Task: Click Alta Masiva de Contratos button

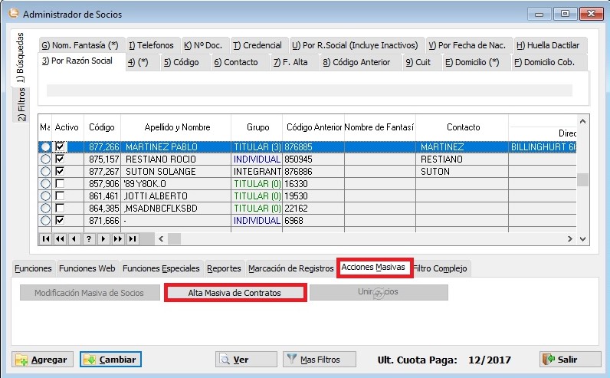Action: [x=235, y=293]
